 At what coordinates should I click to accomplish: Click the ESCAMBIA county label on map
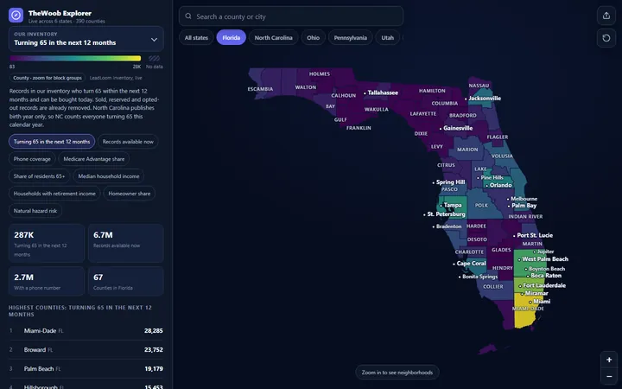pyautogui.click(x=260, y=89)
